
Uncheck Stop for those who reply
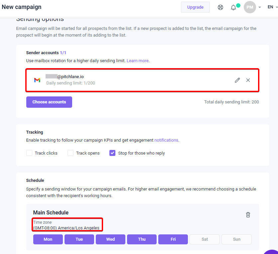coord(112,153)
